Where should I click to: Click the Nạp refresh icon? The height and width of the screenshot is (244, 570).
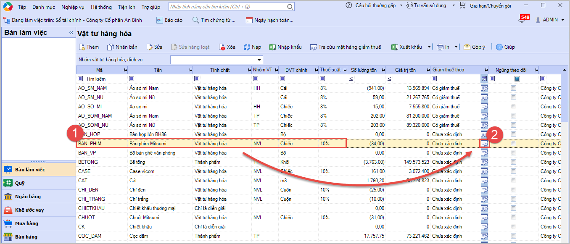tap(247, 47)
